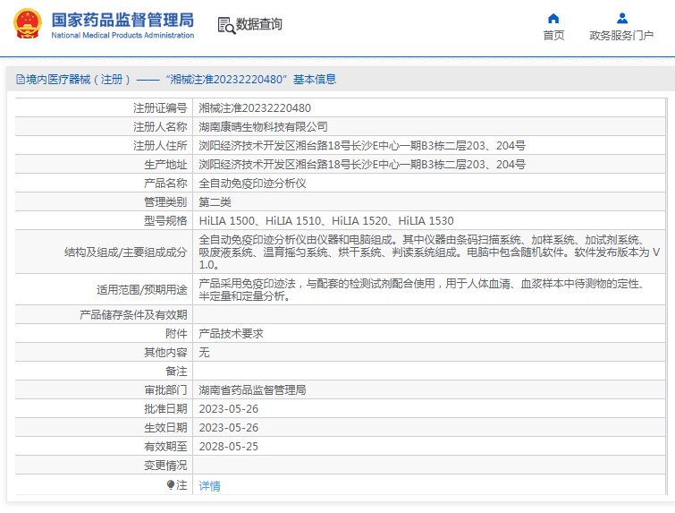The image size is (675, 513).
Task: Click the 管理类别 value 第二类
Action: click(x=215, y=201)
